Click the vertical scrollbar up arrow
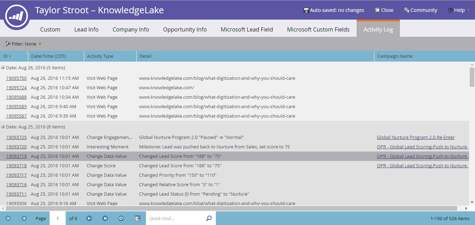Image resolution: width=475 pixels, height=225 pixels. pyautogui.click(x=472, y=64)
